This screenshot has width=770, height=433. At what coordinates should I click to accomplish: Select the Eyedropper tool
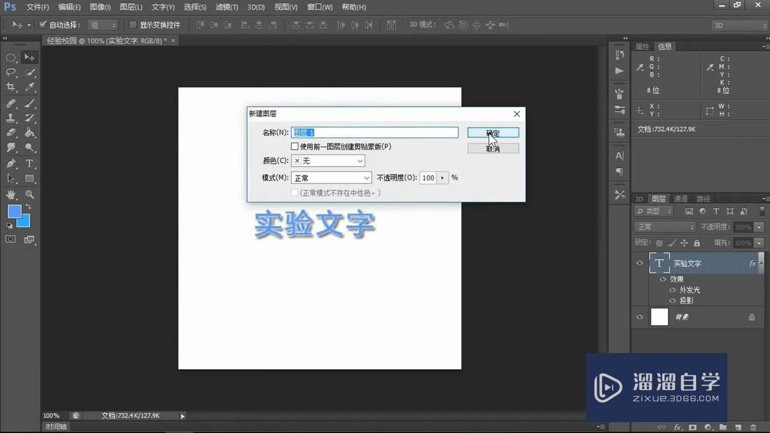(29, 87)
